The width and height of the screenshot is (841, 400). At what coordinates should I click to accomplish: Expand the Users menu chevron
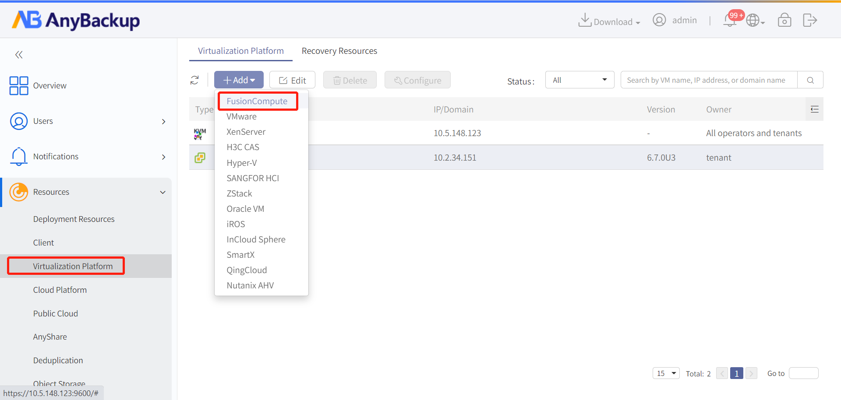(164, 121)
